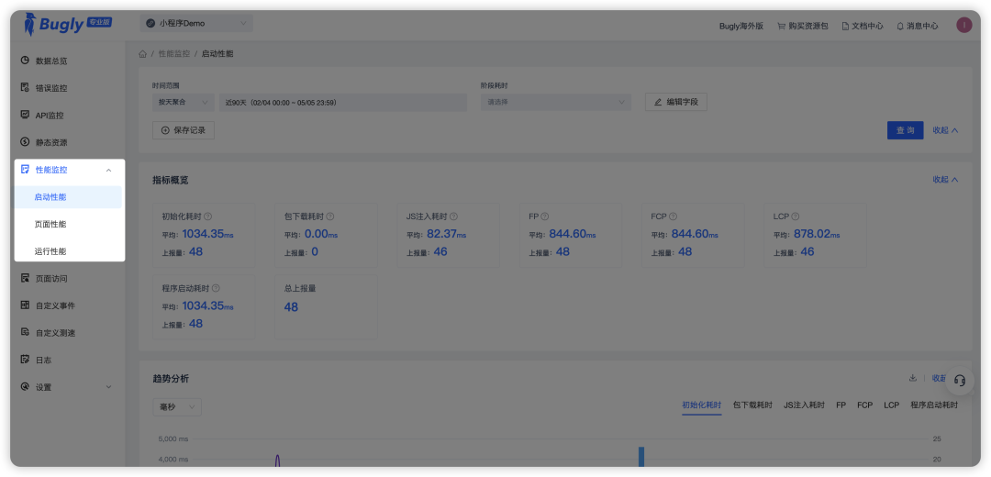Click help icon next to 包下载耗时
The height and width of the screenshot is (477, 991).
pyautogui.click(x=330, y=216)
